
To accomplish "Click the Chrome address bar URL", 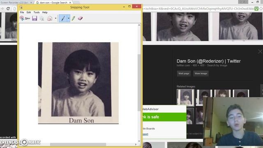I will [x=198, y=9].
